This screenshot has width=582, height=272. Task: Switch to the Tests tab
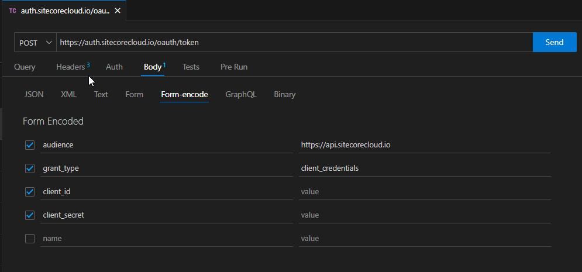point(191,67)
